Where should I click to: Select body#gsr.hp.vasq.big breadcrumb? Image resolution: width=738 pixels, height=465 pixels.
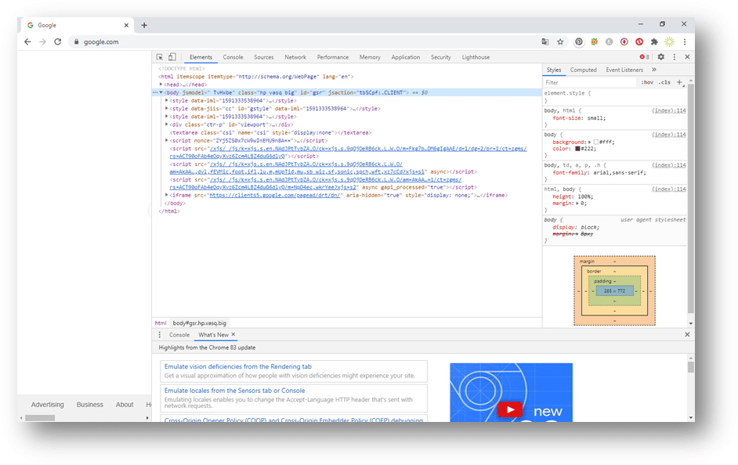[200, 323]
